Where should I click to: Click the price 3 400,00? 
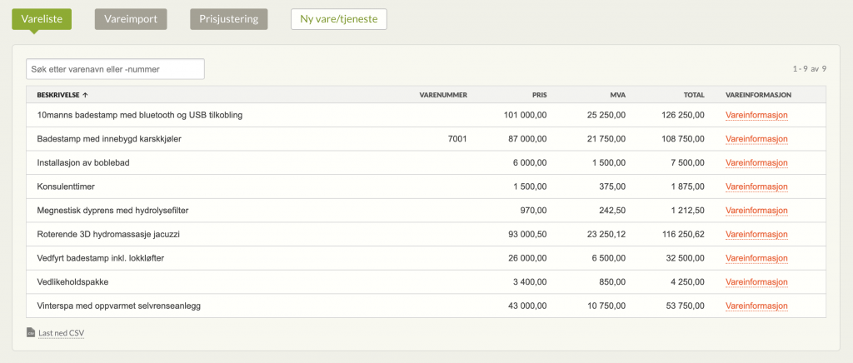[530, 282]
